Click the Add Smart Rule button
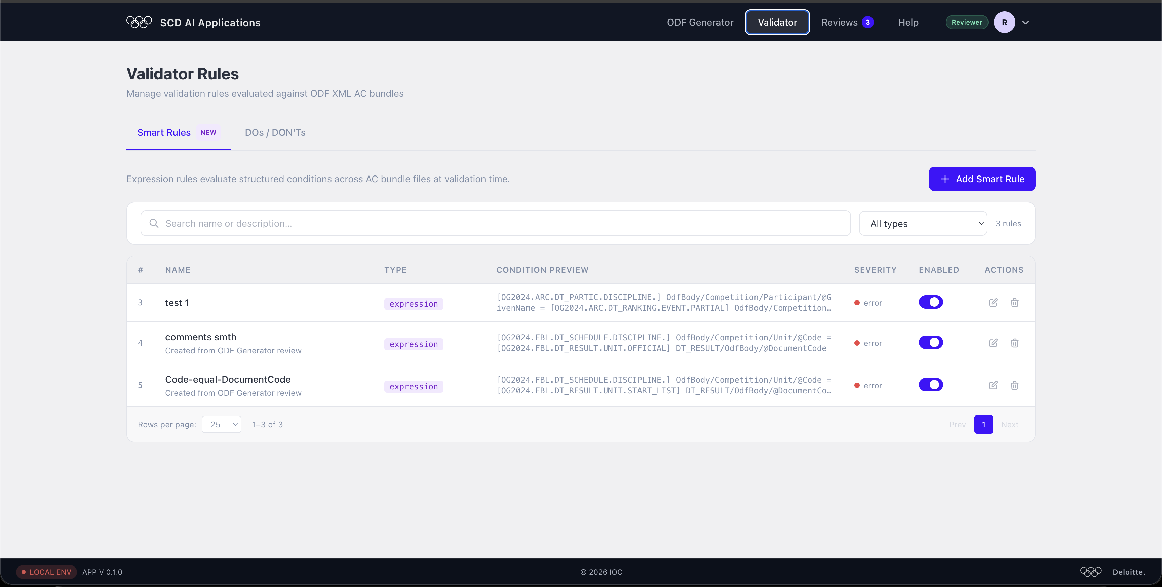The height and width of the screenshot is (587, 1162). click(x=982, y=179)
